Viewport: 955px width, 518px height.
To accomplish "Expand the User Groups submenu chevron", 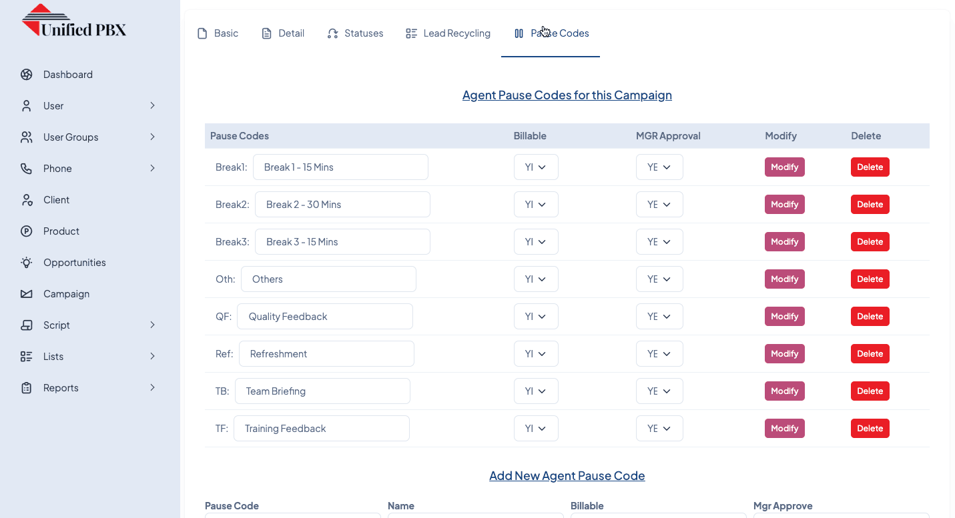I will [x=152, y=137].
